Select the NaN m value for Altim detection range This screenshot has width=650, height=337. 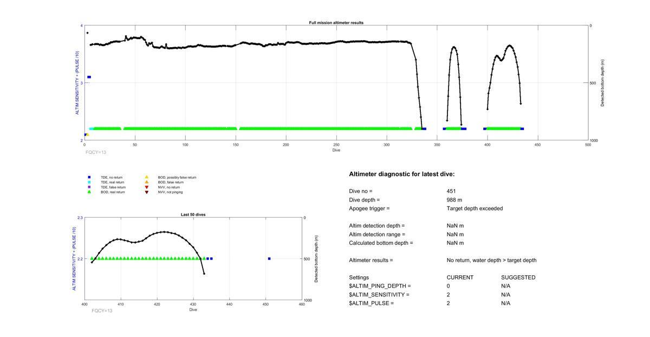(456, 235)
